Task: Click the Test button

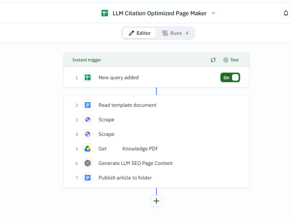Action: click(x=231, y=60)
